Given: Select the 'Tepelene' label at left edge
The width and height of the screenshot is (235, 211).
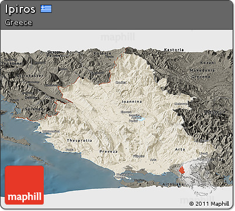Looking at the screenshot, I should coord(12,64).
